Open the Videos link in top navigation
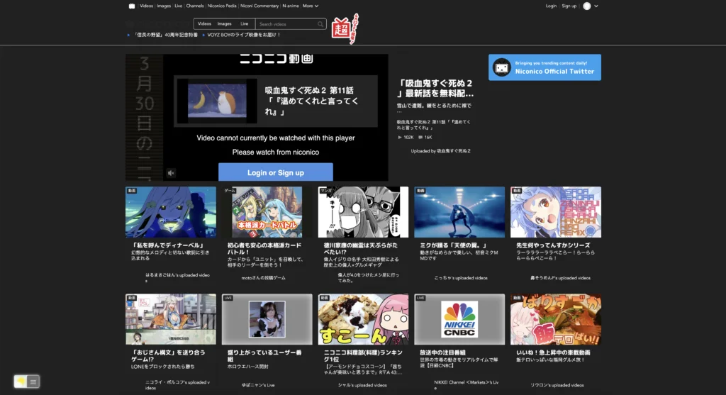726x395 pixels. (146, 6)
